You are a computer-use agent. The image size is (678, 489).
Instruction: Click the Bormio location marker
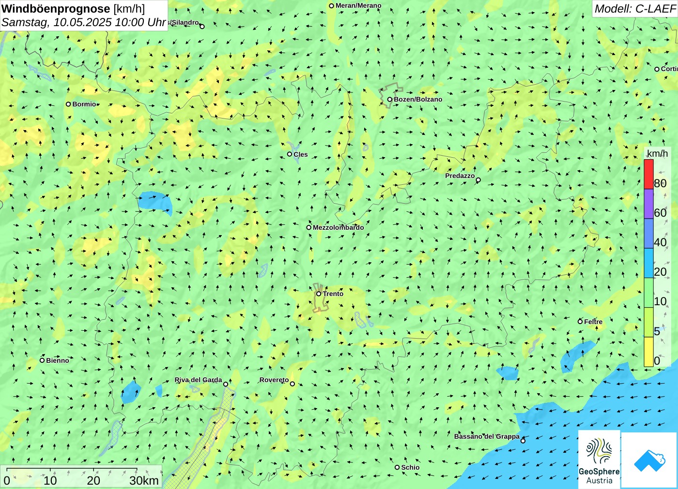click(68, 104)
